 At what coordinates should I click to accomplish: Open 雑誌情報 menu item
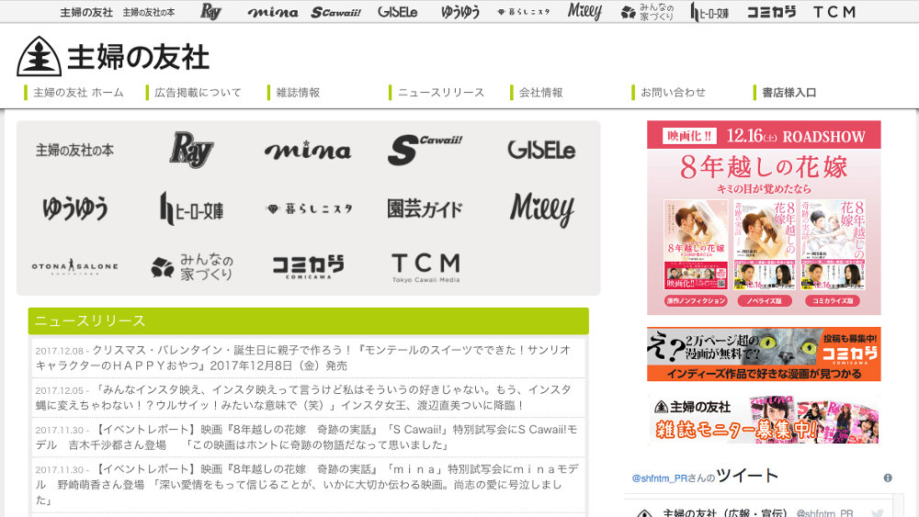tap(298, 93)
